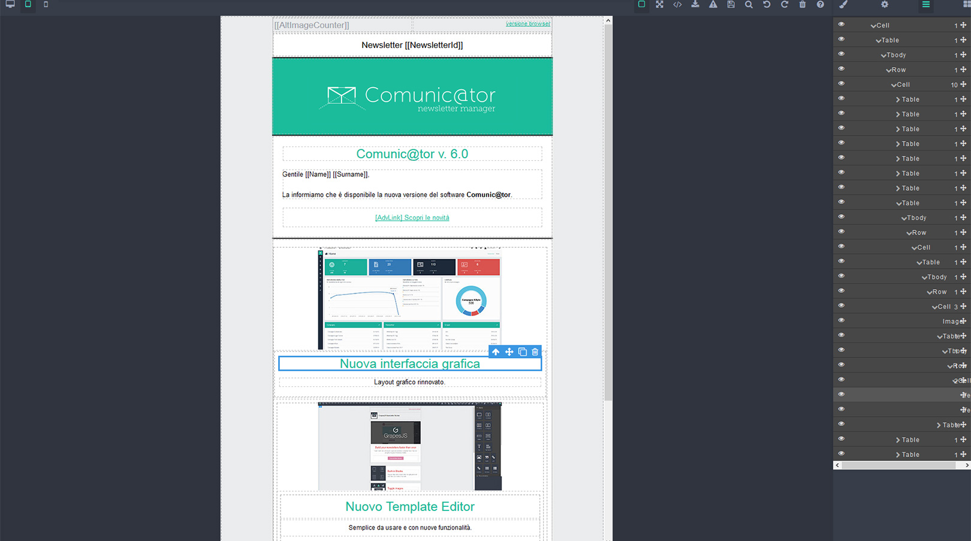
Task: Toggle visibility of topmost Tbody layer
Action: click(x=841, y=54)
